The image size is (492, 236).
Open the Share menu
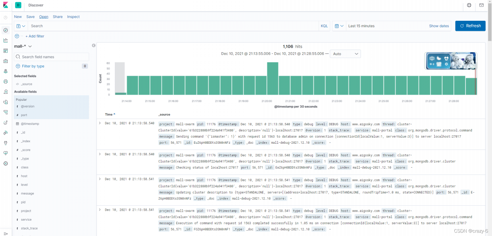coord(58,17)
